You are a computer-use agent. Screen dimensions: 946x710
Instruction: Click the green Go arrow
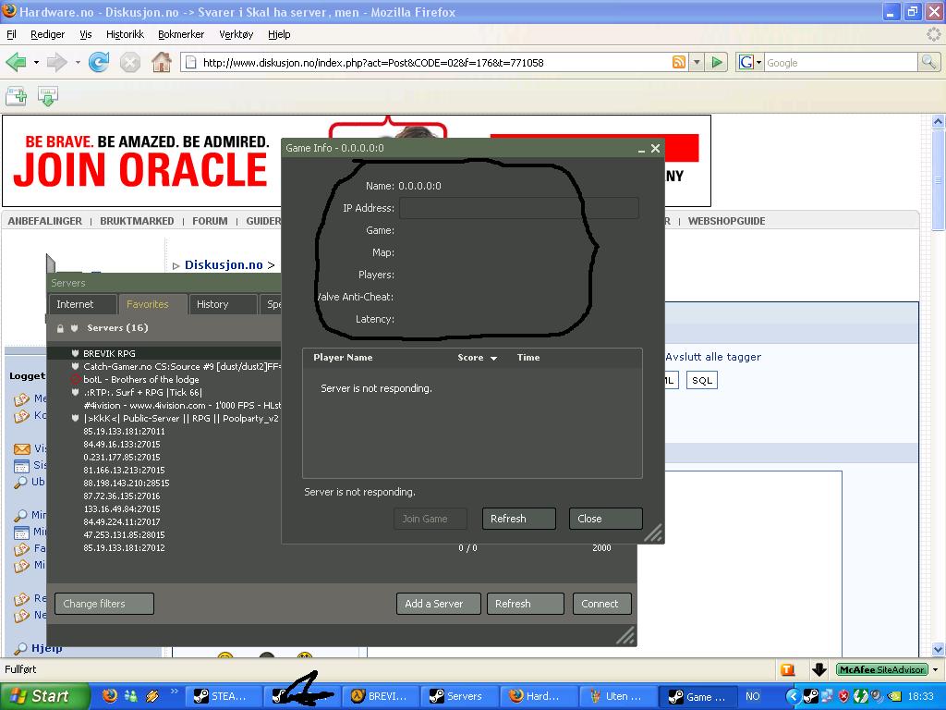(716, 62)
